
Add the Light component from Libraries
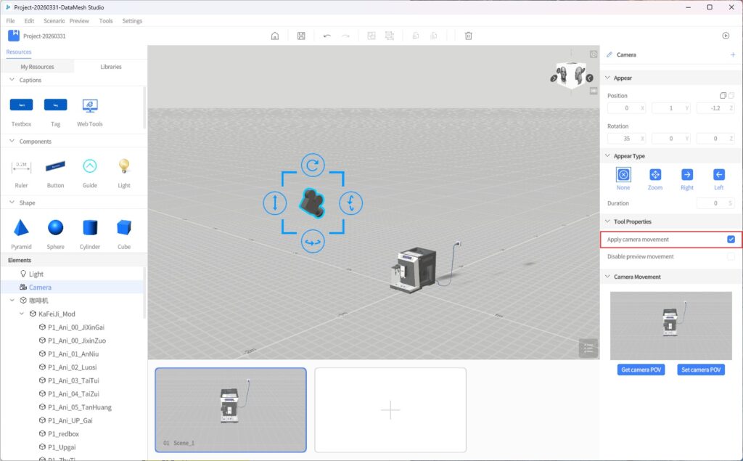pyautogui.click(x=124, y=166)
